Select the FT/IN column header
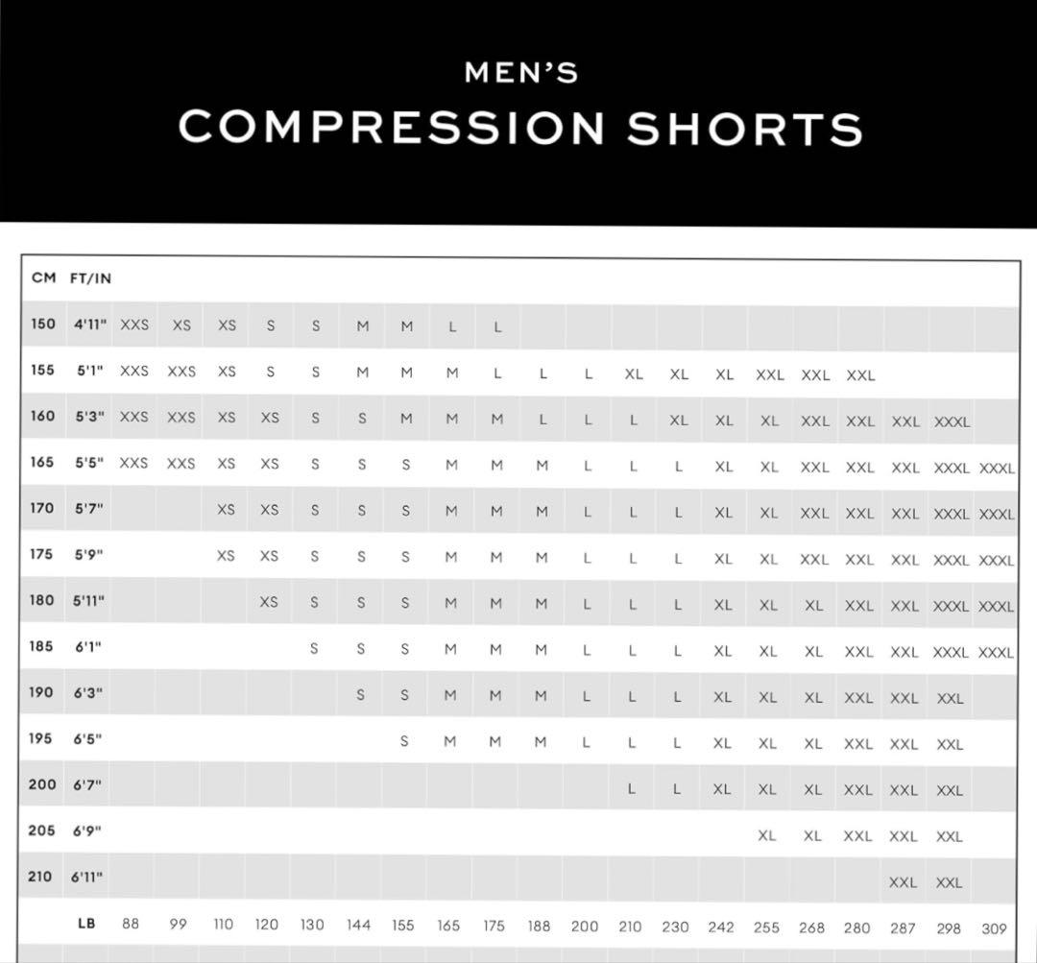 90,278
